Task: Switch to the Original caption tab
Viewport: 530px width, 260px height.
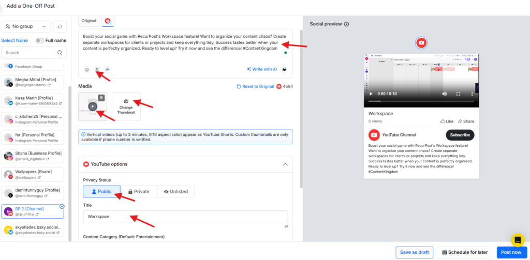Action: click(x=89, y=21)
